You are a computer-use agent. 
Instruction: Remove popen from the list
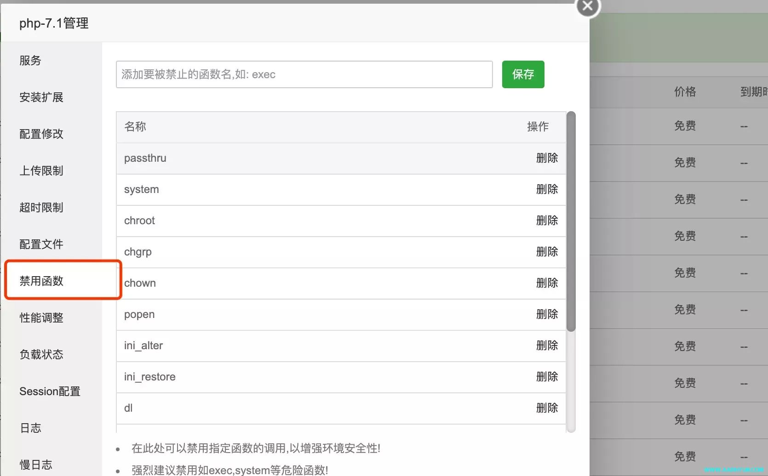pos(547,314)
